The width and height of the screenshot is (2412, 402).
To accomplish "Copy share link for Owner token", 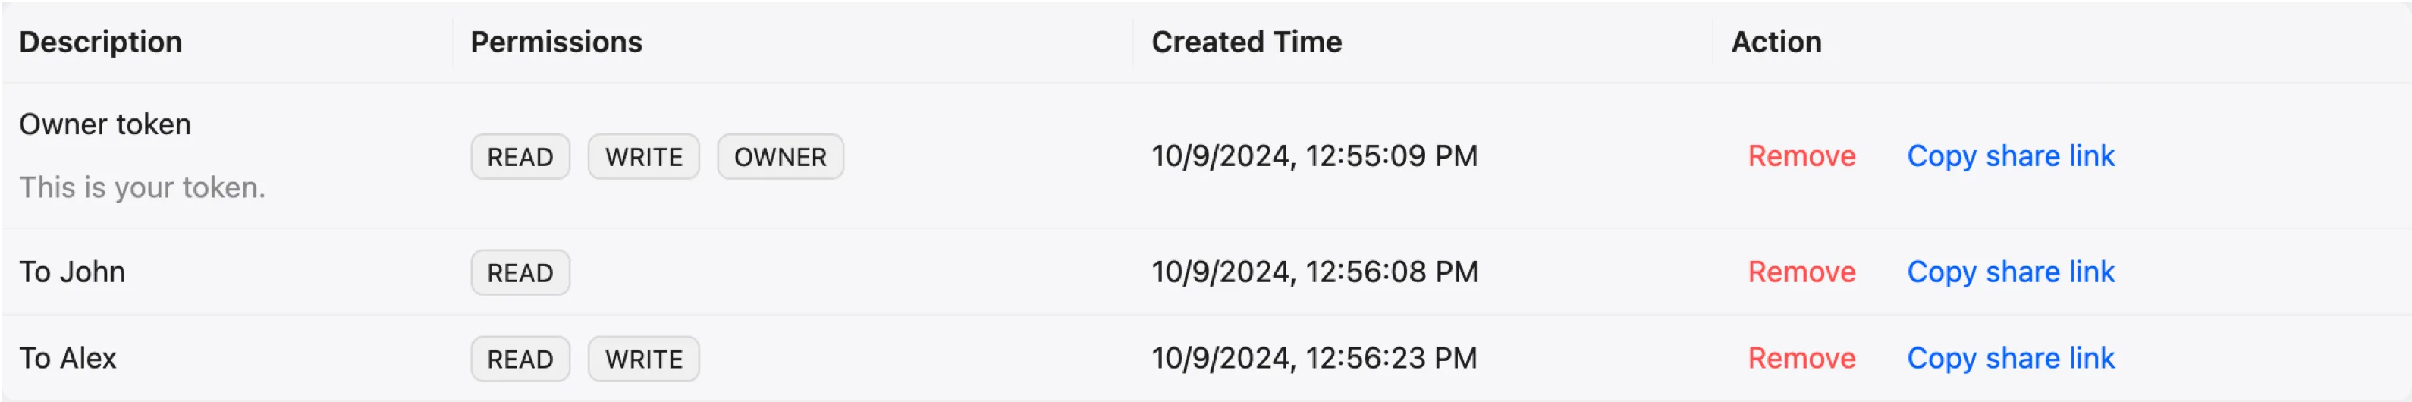I will pos(2010,155).
